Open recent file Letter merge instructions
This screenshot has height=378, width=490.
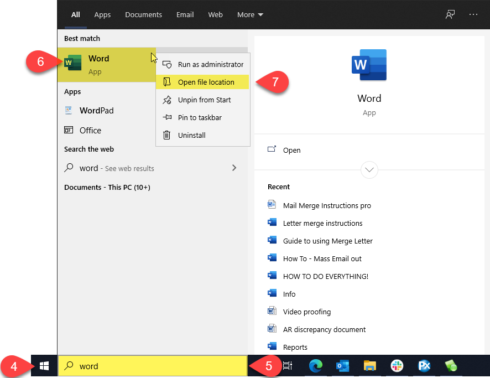coord(322,223)
